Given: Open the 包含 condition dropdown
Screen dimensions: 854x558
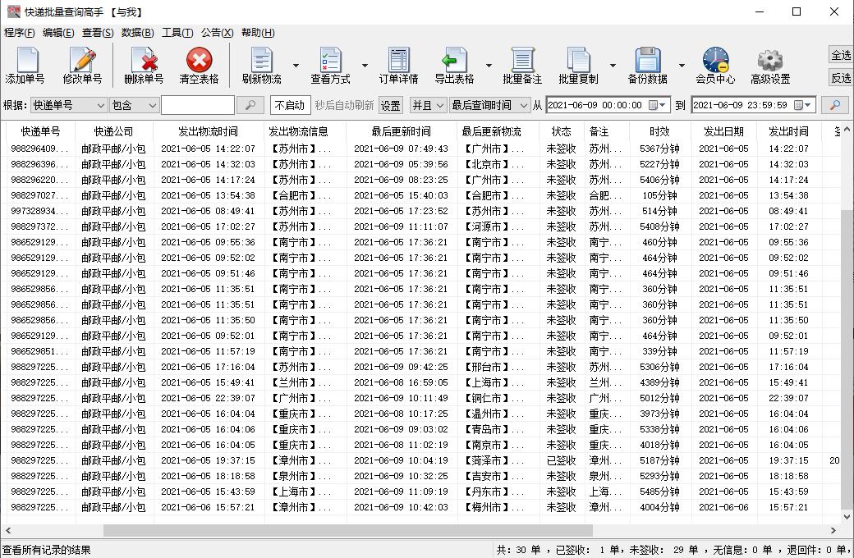Looking at the screenshot, I should coord(134,105).
